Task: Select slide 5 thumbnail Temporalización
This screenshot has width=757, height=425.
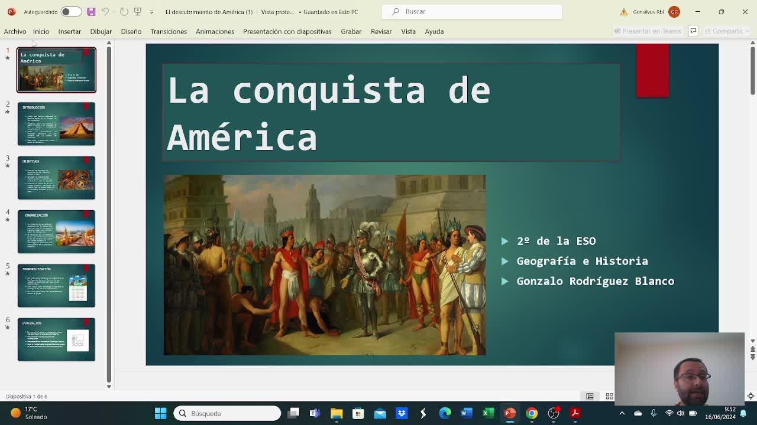Action: coord(56,286)
